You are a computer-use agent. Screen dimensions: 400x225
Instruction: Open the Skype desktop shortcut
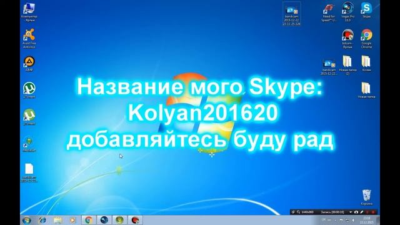(366, 11)
